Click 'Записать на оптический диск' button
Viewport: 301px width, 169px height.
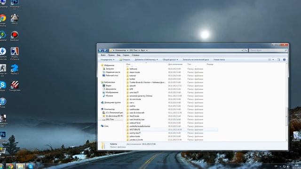[x=196, y=60]
